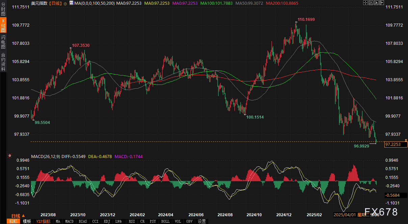Open the 闪电图 sidebar view

pyautogui.click(x=3, y=42)
